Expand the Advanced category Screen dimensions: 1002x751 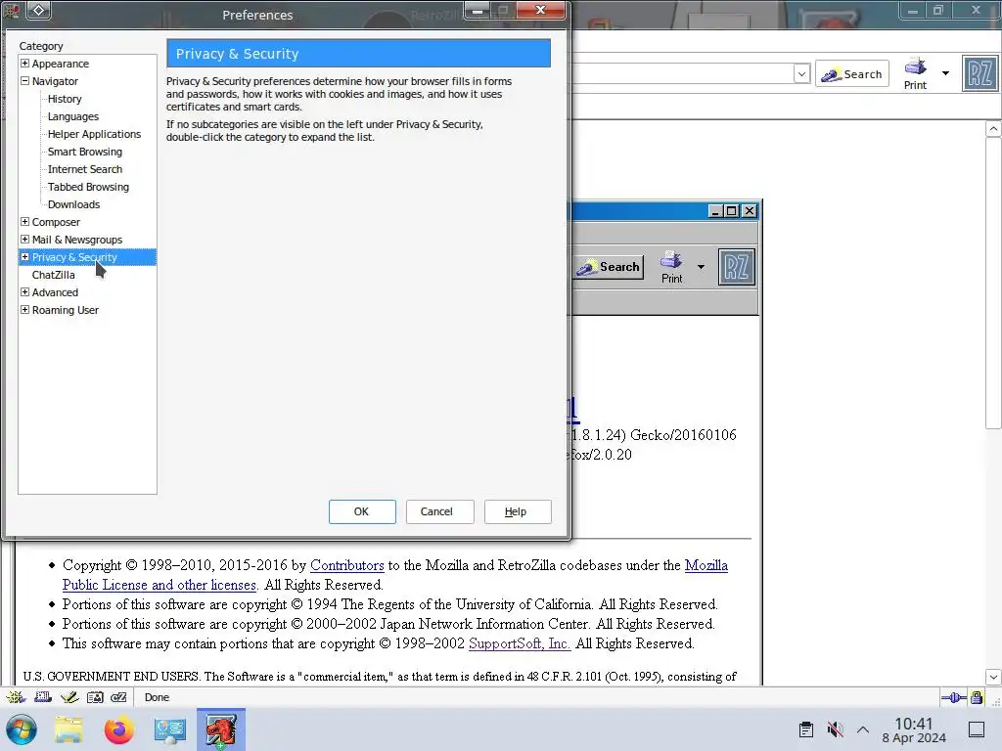pos(24,291)
